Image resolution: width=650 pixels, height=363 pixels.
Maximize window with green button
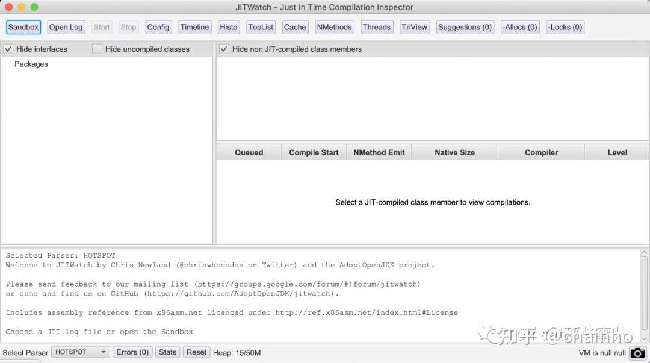pos(34,7)
